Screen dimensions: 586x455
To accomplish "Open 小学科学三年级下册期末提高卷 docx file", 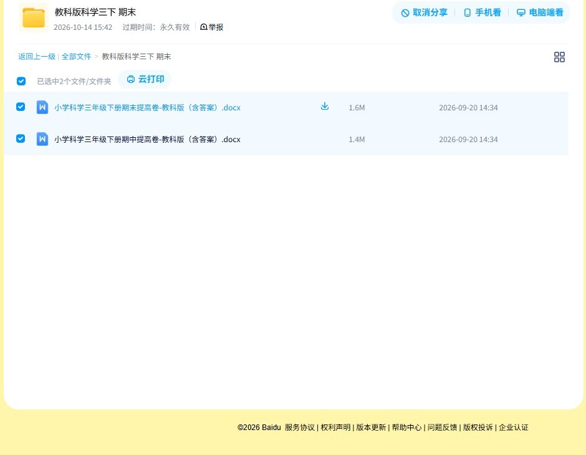I will point(147,108).
